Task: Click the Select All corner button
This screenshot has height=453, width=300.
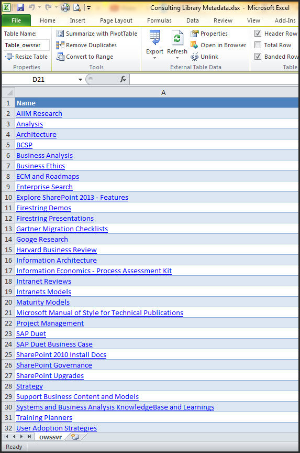Action: click(9, 93)
